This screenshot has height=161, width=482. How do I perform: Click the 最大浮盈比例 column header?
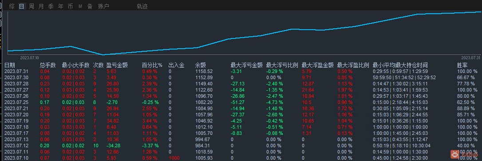click(x=353, y=65)
